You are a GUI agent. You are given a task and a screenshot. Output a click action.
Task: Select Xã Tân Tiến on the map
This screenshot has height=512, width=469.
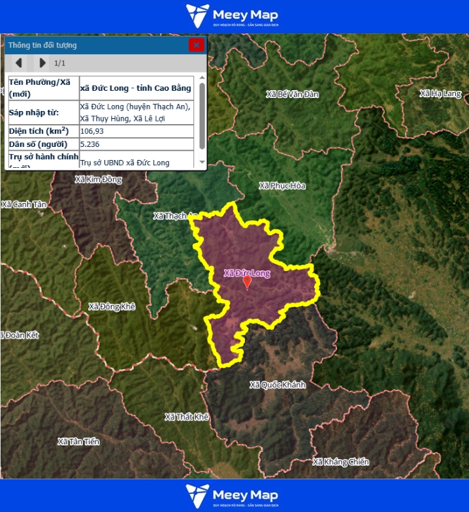[78, 441]
